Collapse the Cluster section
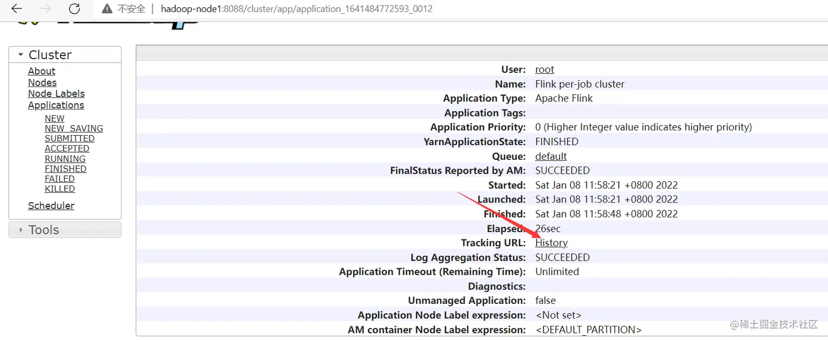Viewport: 828px width, 340px height. pyautogui.click(x=65, y=55)
